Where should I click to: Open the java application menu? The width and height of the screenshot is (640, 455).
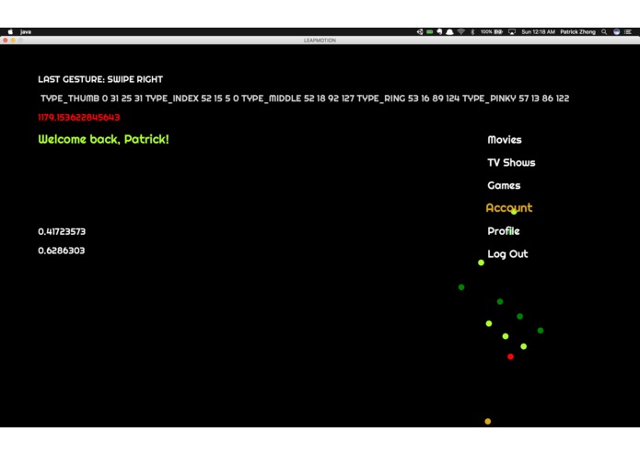coord(26,32)
